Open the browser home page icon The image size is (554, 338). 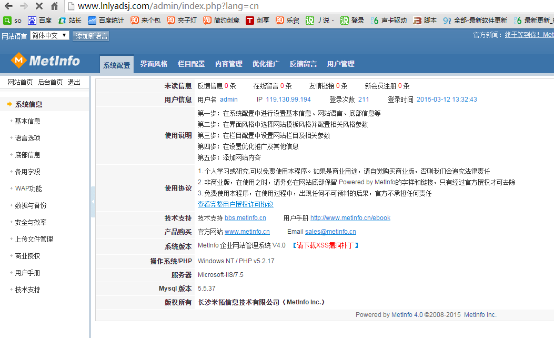pos(54,6)
